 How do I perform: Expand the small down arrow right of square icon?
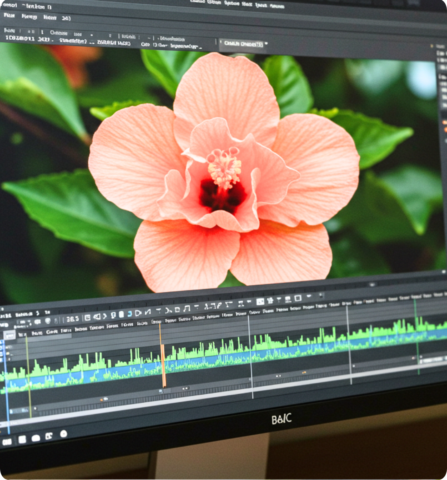(309, 296)
